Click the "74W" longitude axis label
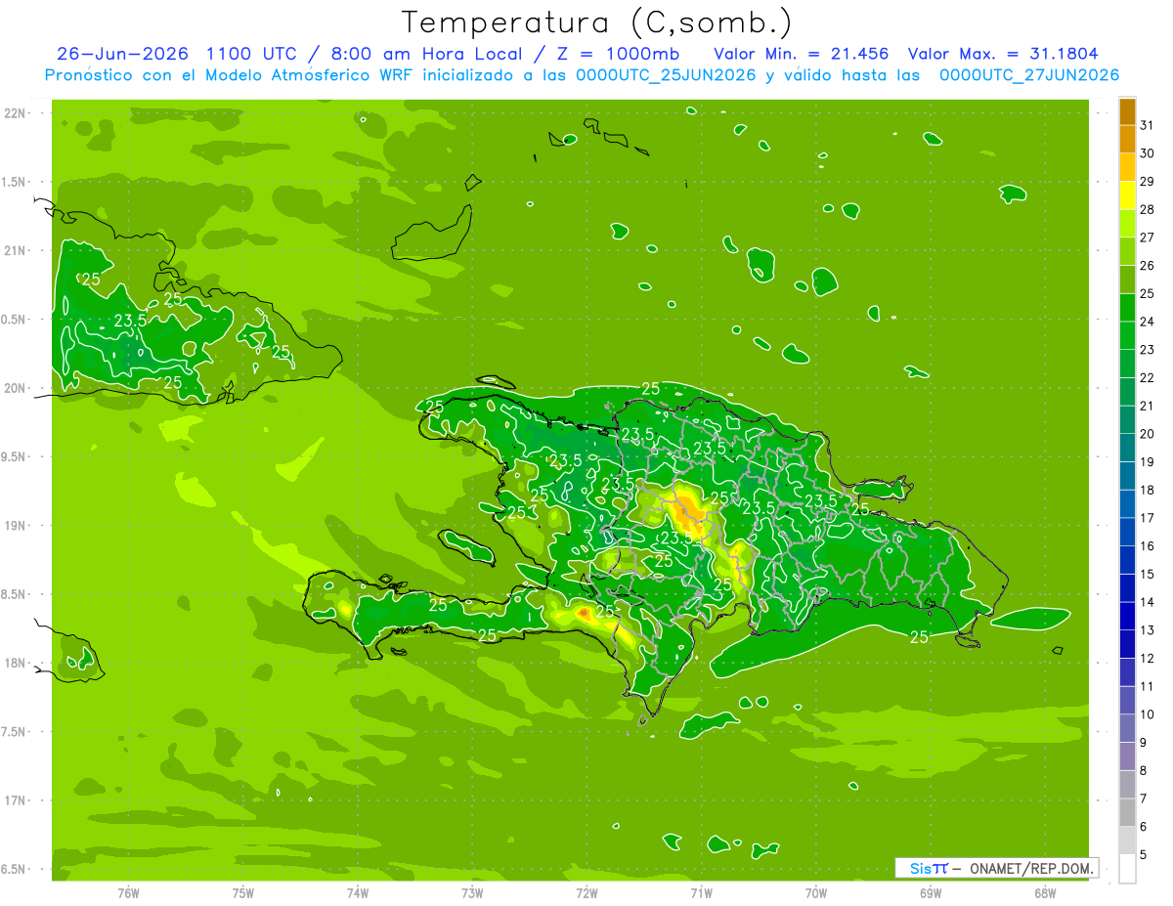This screenshot has height=906, width=1173. (358, 892)
